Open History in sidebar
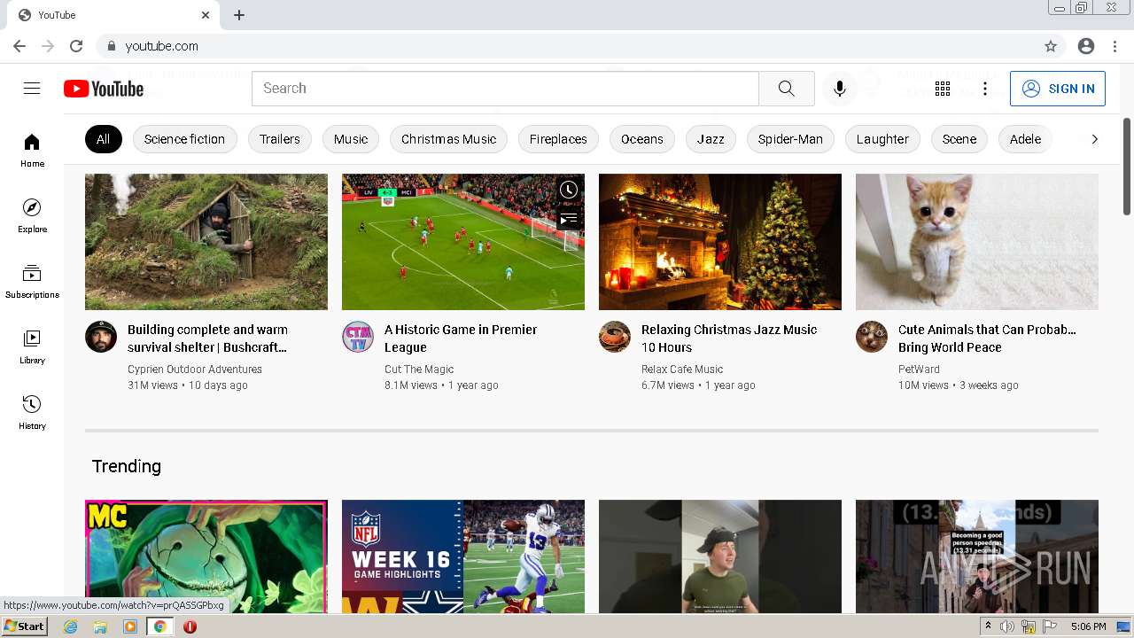Viewport: 1134px width, 638px height. 32,413
